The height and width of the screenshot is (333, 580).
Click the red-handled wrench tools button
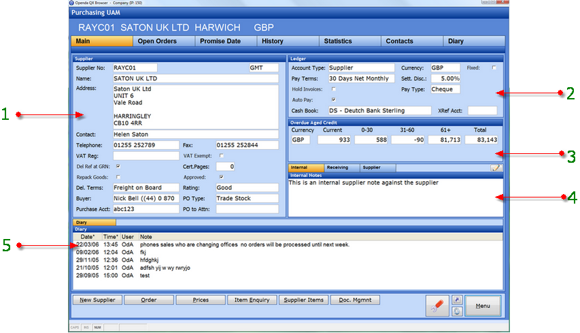437,306
